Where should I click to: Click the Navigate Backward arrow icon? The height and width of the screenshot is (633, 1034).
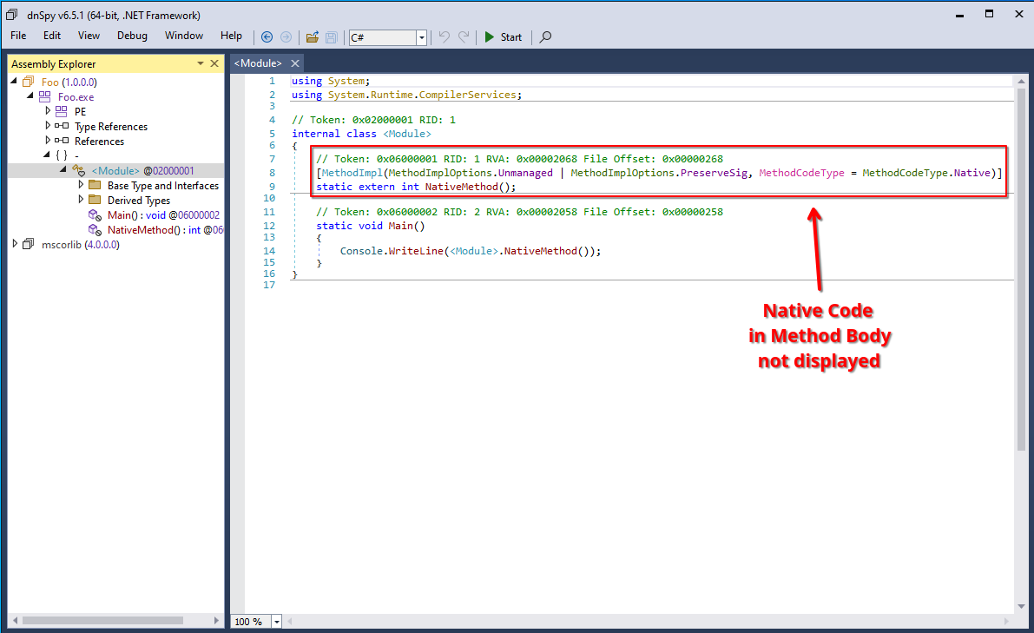point(267,36)
